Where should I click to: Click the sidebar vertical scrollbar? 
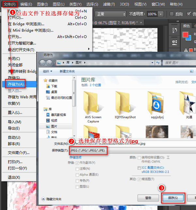74,93
